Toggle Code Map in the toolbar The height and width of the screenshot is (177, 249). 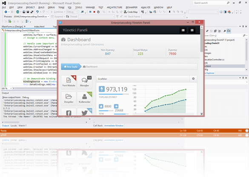pyautogui.click(x=131, y=12)
